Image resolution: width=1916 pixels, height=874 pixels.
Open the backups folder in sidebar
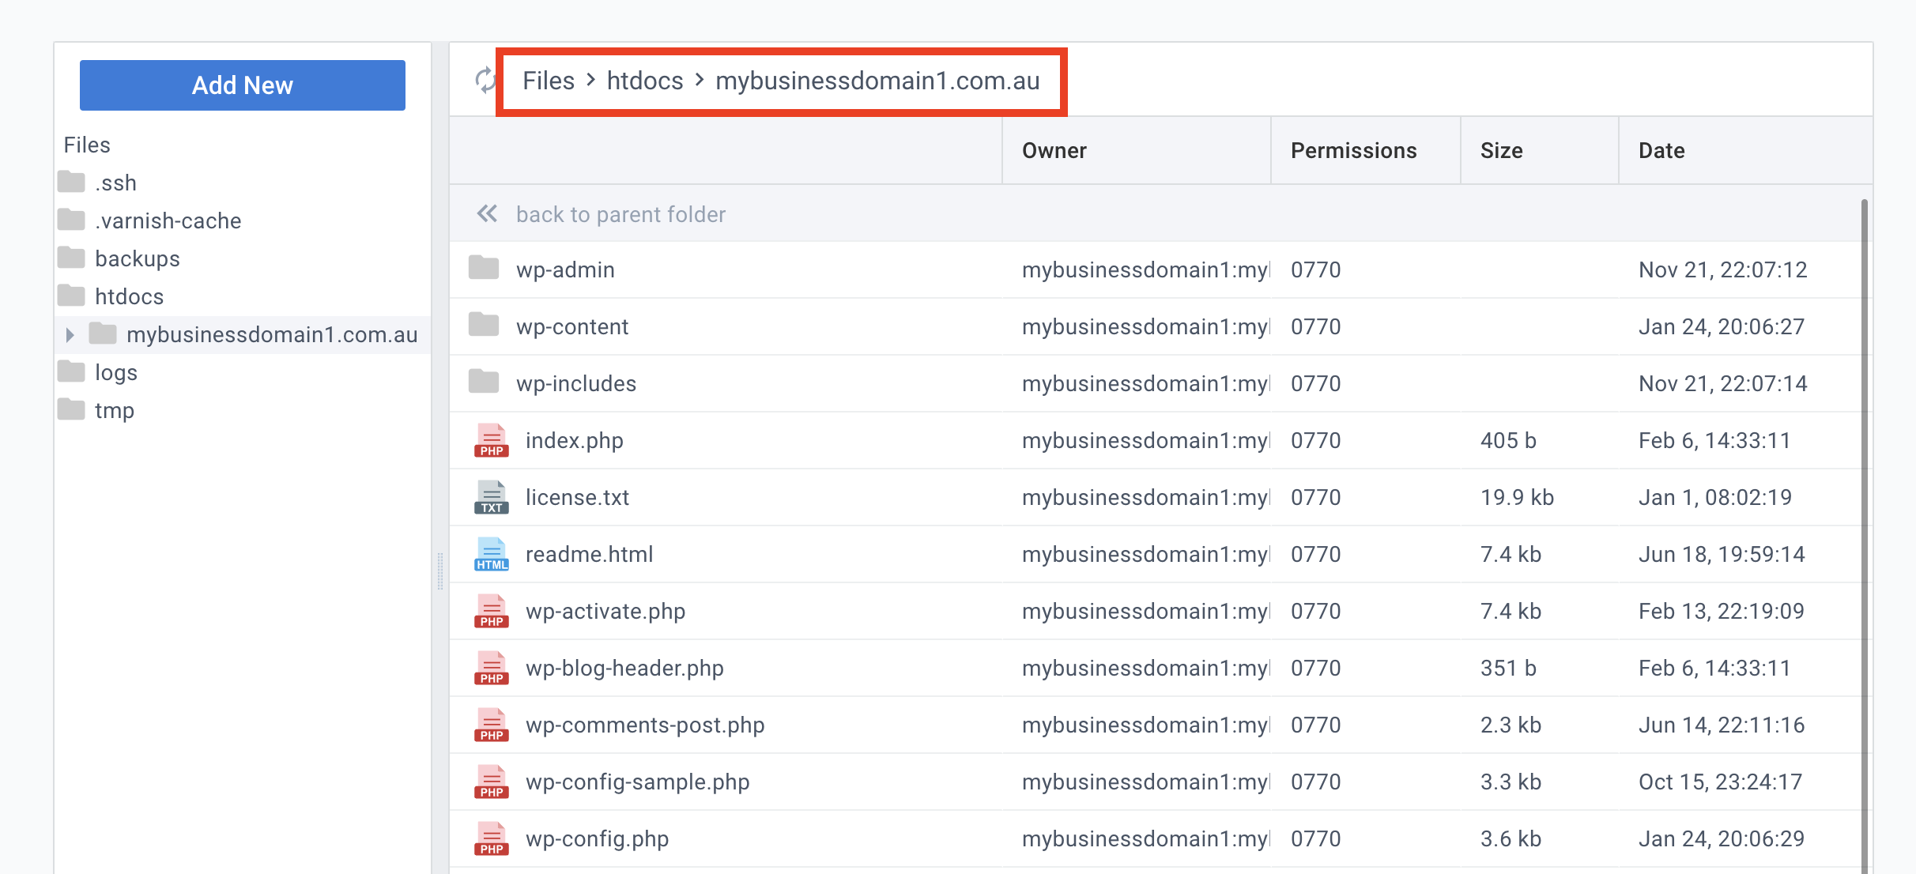(x=137, y=258)
